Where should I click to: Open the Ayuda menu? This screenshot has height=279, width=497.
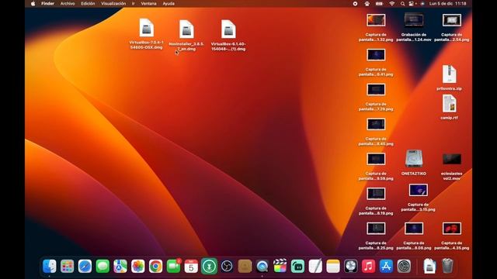click(x=169, y=4)
